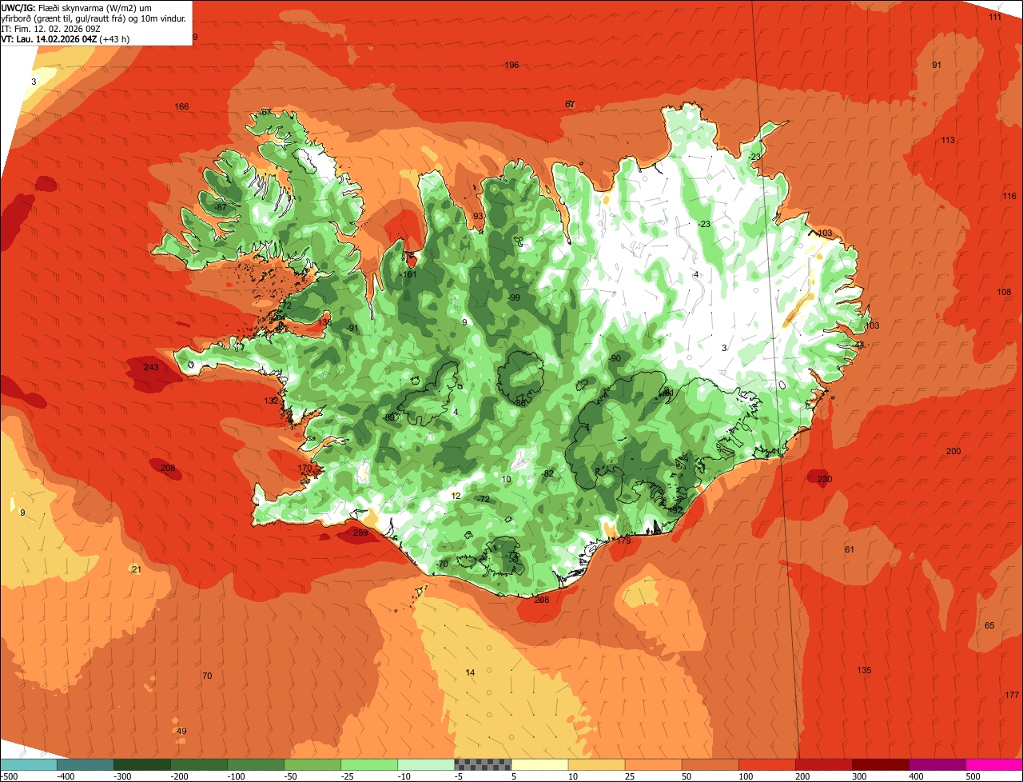Click the flux value 243 west of Snæfellsnes
1023x782 pixels.
pos(150,367)
